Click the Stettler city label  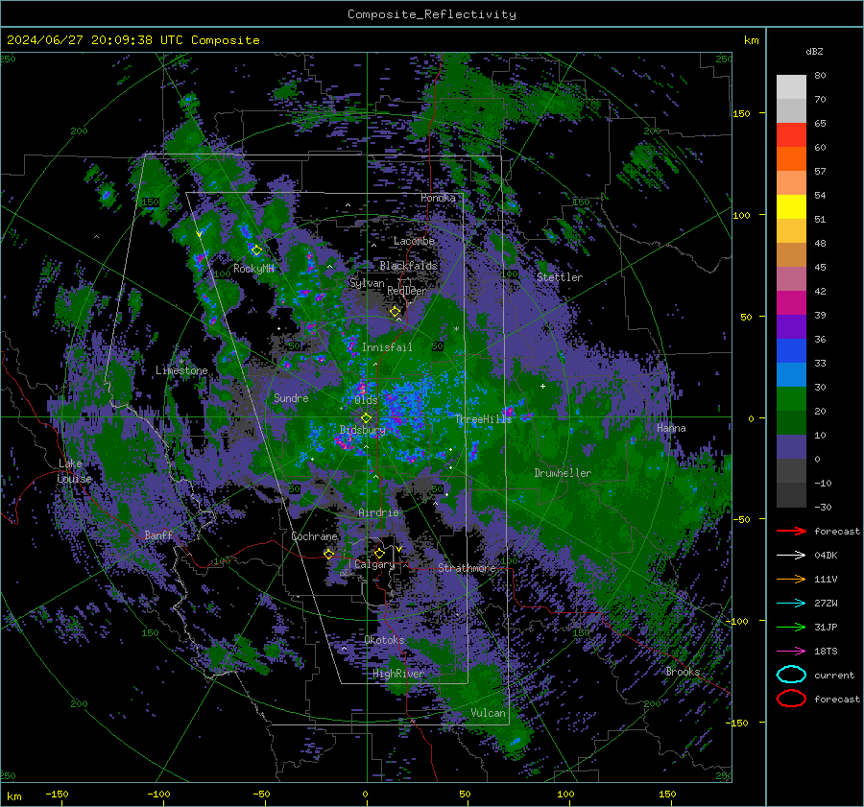pos(560,277)
